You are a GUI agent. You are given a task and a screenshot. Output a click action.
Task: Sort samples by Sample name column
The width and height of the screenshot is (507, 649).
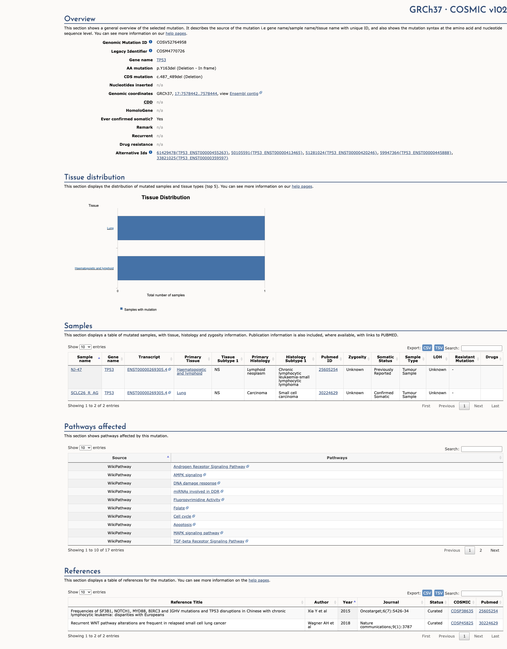pos(85,359)
